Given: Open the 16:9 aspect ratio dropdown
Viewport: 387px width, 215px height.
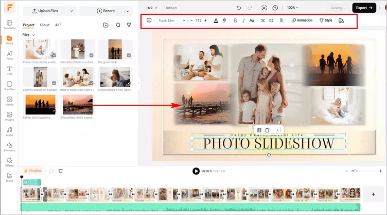Looking at the screenshot, I should pos(151,8).
